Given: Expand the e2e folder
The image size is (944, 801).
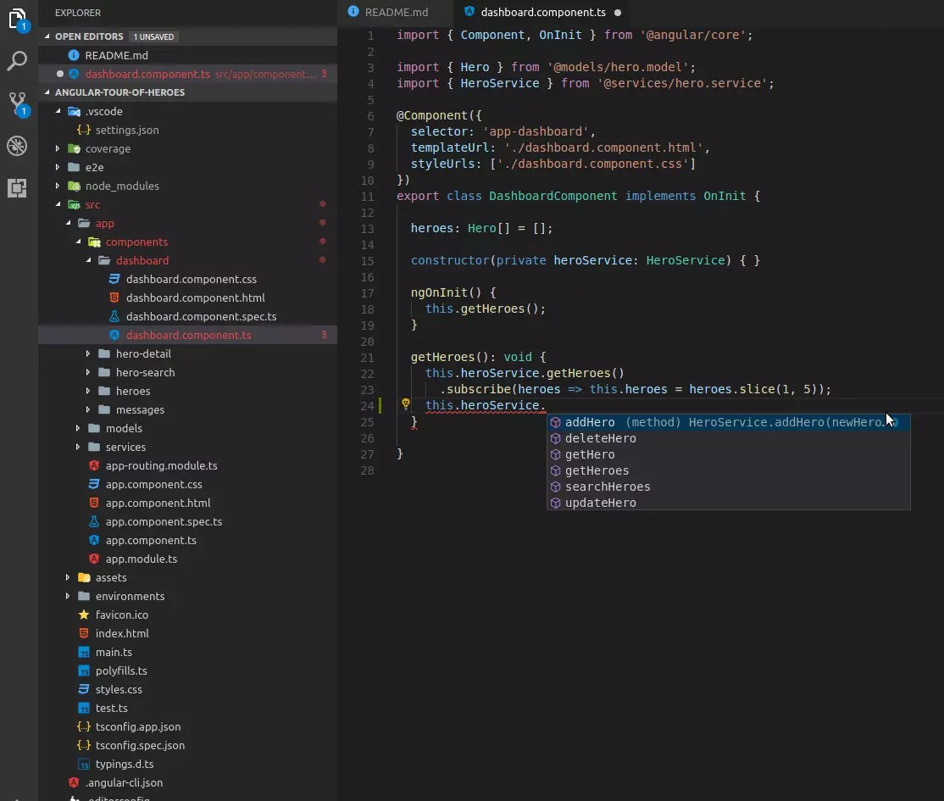Looking at the screenshot, I should [58, 167].
